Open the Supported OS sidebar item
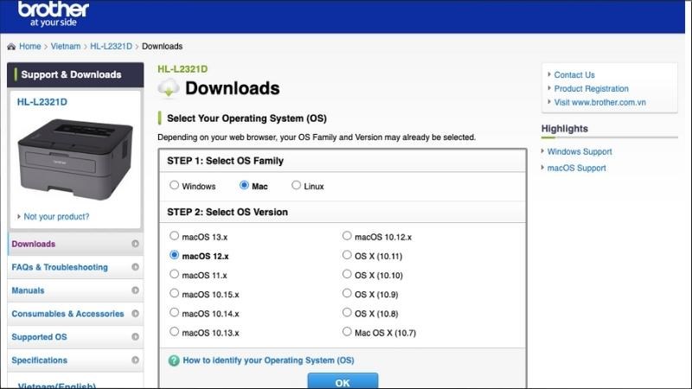Viewport: 692px width, 389px height. [x=39, y=337]
